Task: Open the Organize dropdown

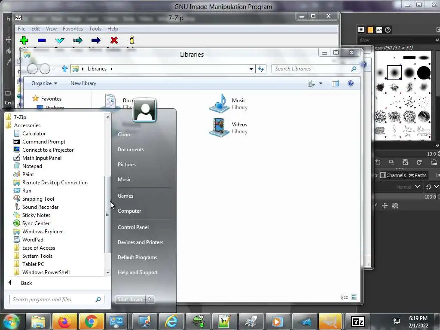Action: click(44, 83)
